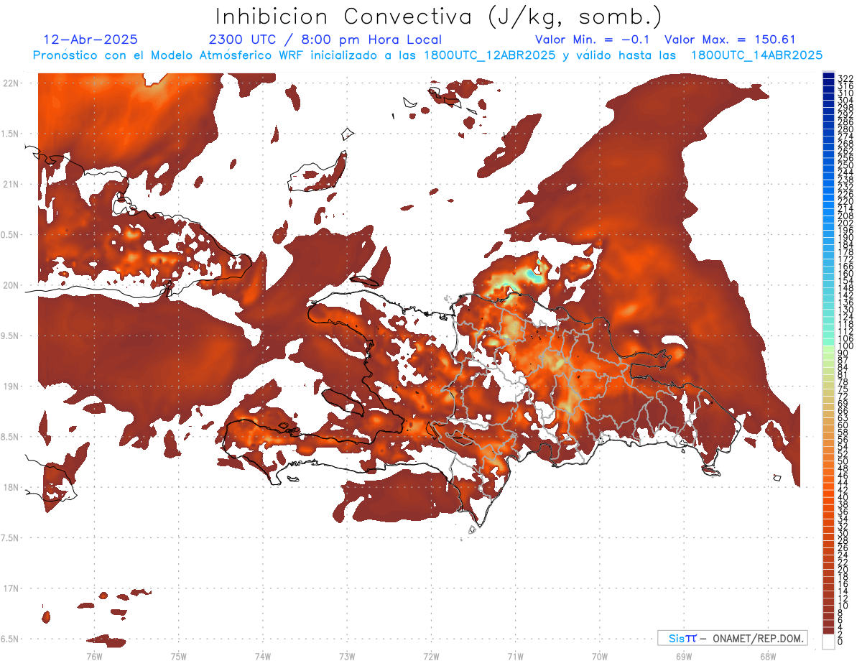862x666 pixels.
Task: Click the title 'Inhibicion Convectiva (J/kg, somb.)'
Action: 439,17
